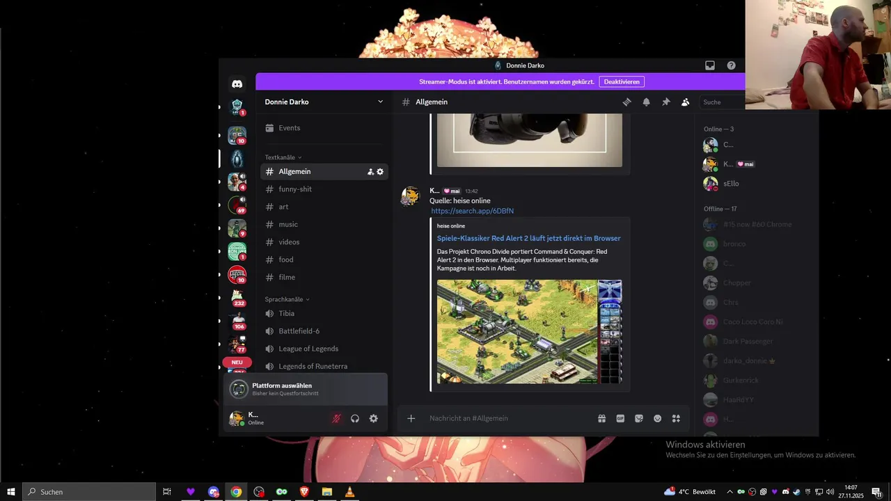This screenshot has width=891, height=501.
Task: Open the green BONJWA server icon
Action: point(237,251)
